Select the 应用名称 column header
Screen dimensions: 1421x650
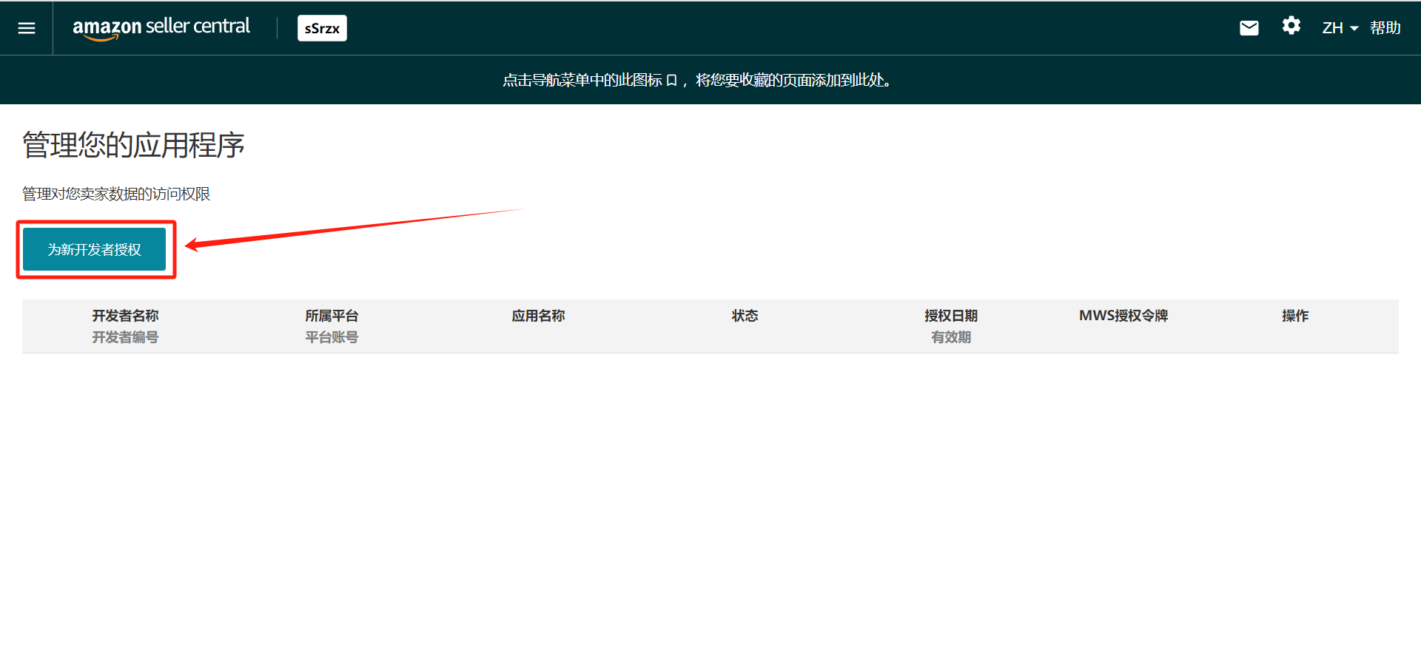point(538,316)
